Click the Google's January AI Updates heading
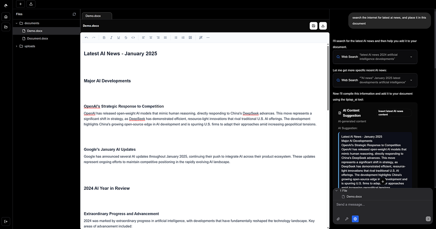Screen dimensions: 436x229 click(110, 150)
